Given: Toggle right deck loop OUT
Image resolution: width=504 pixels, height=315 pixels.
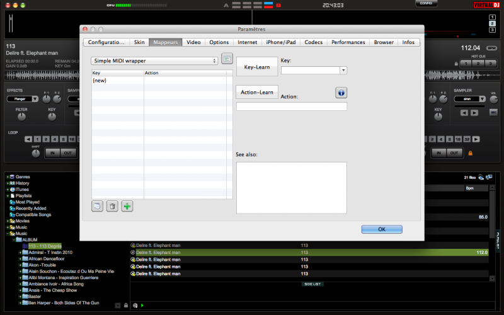Looking at the screenshot, I should point(454,153).
